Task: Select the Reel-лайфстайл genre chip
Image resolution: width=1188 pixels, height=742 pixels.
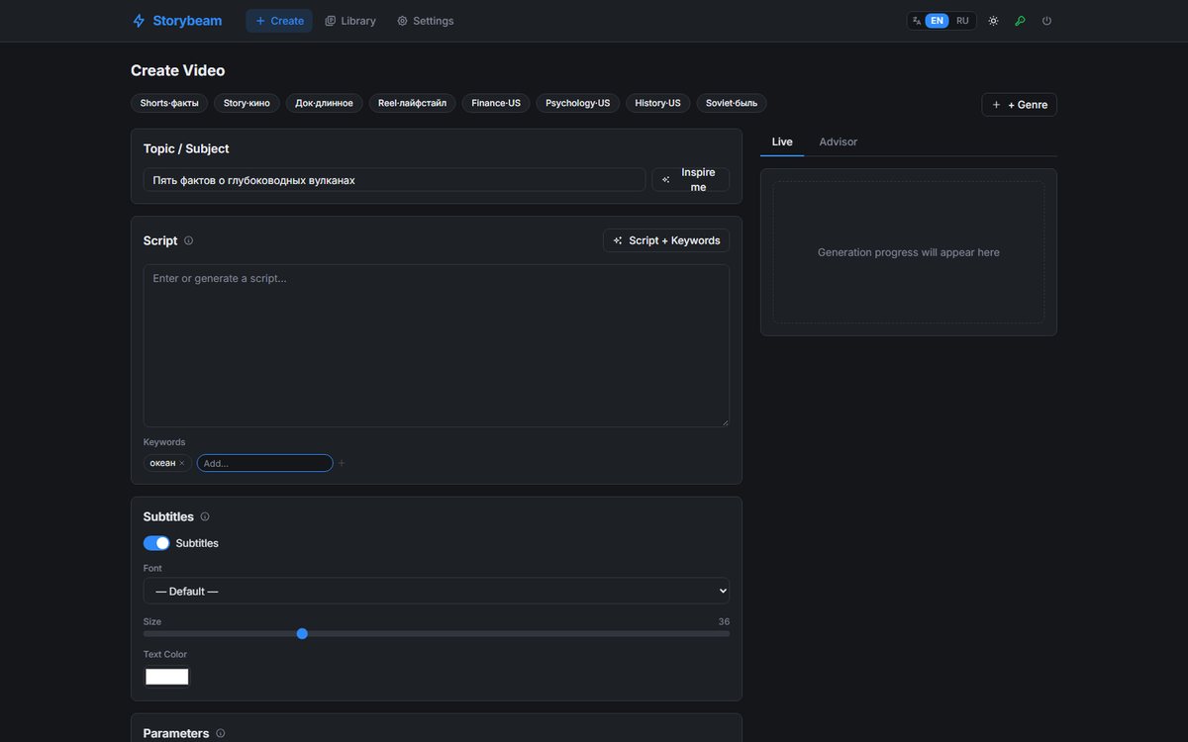Action: (x=412, y=103)
